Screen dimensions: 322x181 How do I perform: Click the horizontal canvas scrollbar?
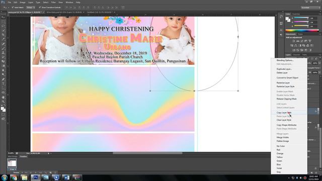[147, 153]
